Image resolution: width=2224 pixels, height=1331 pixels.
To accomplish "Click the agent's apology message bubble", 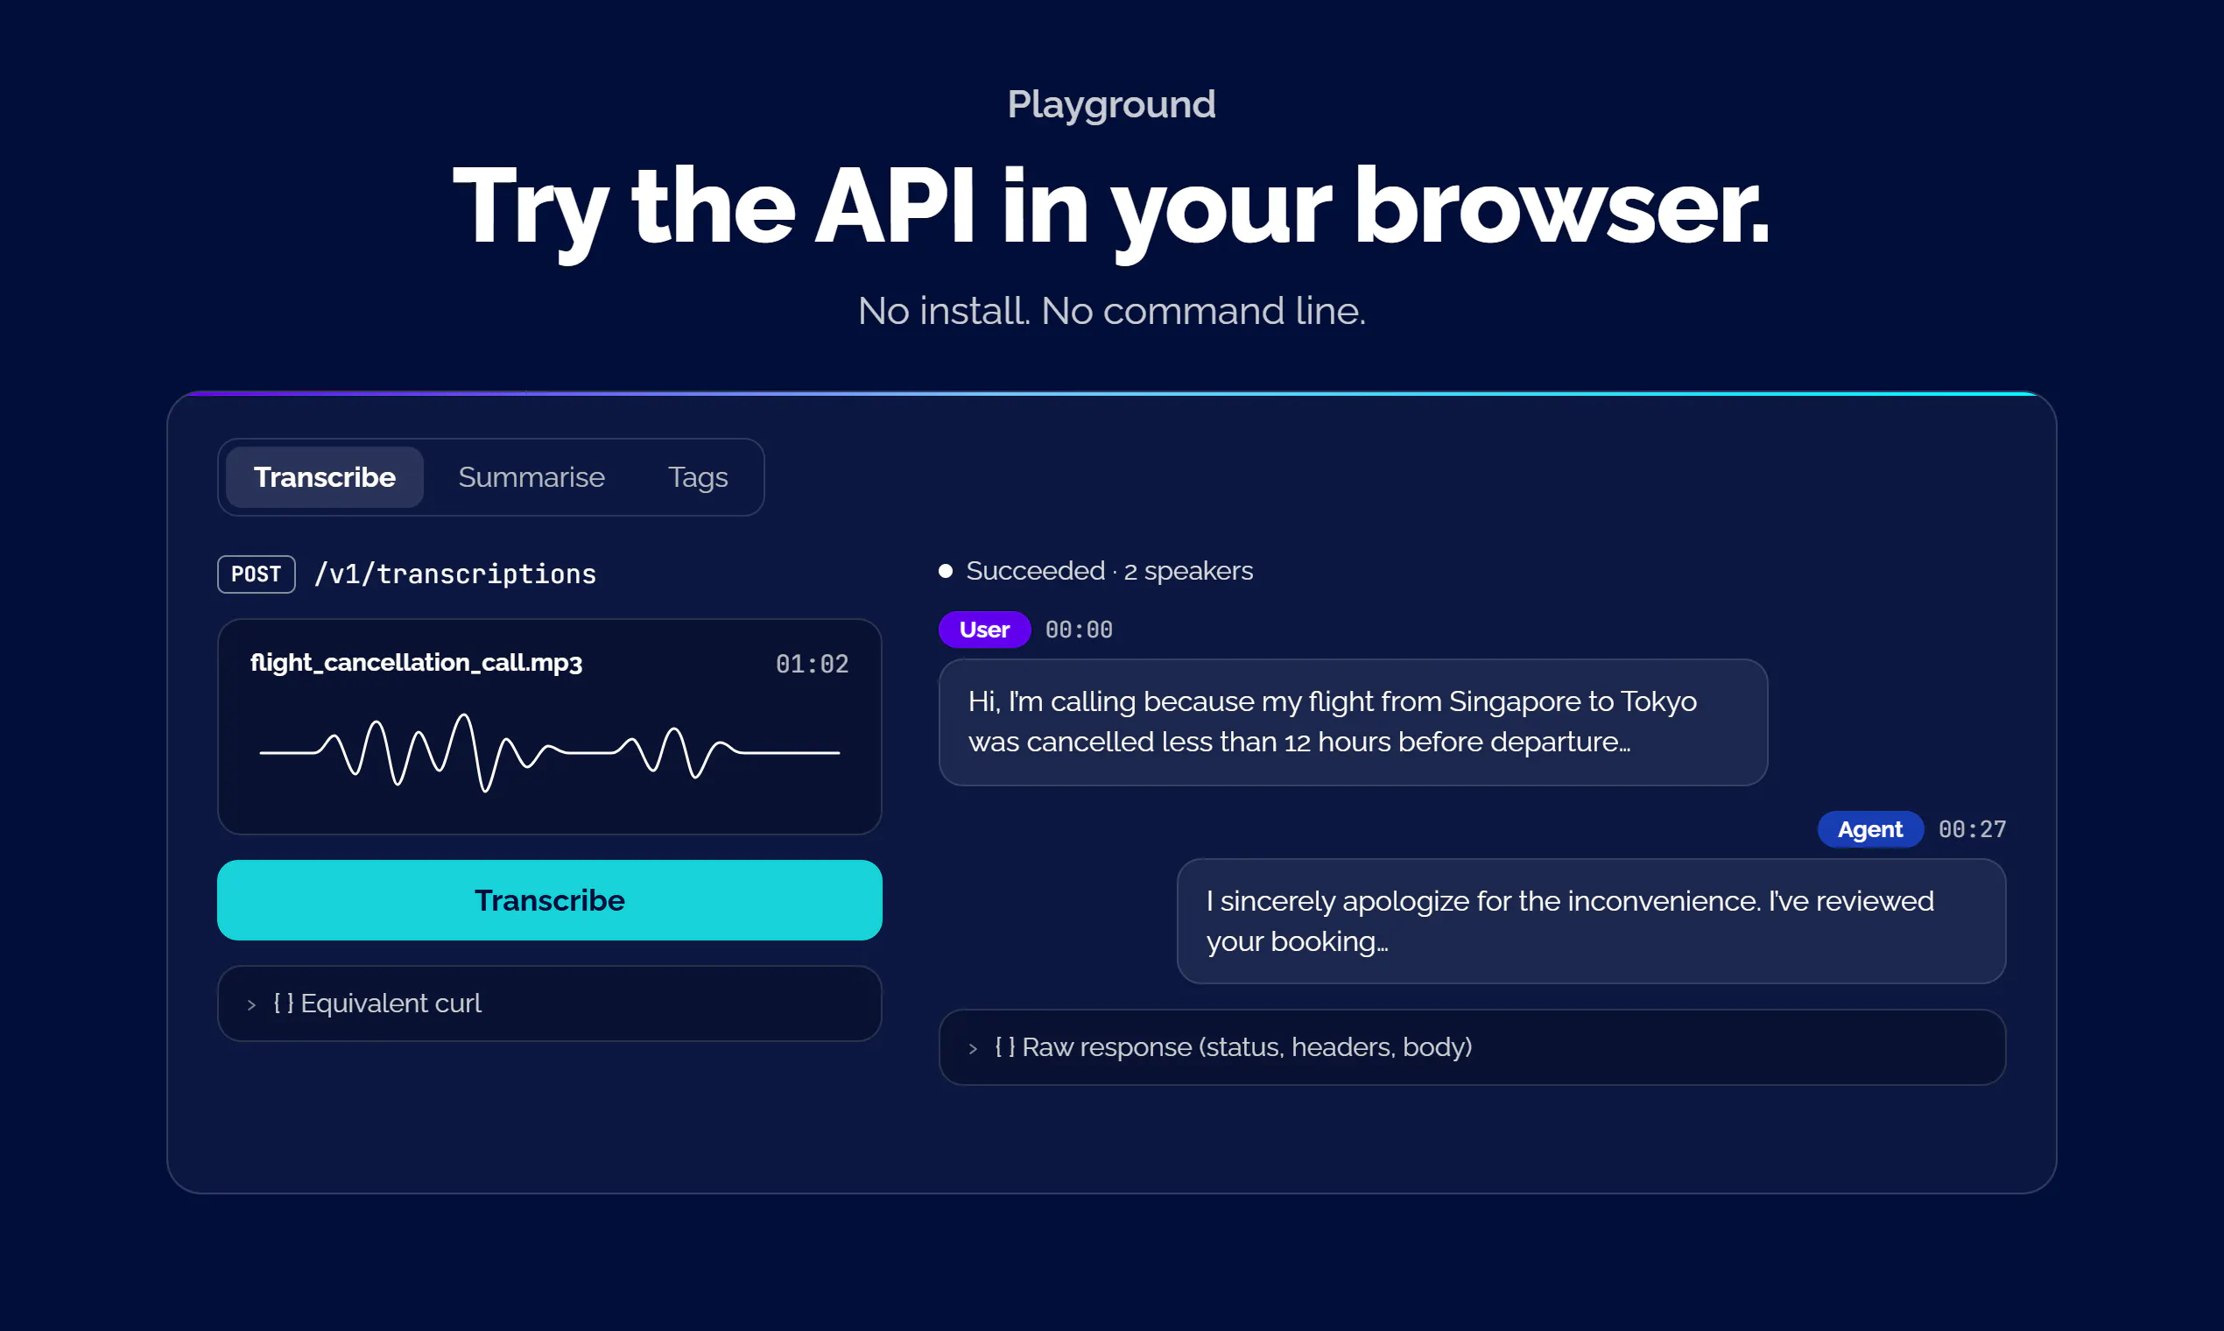I will 1591,921.
